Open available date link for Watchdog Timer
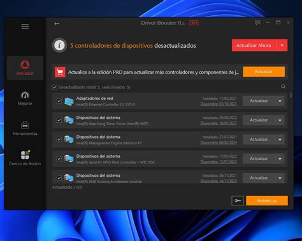This screenshot has width=302, height=241. (219, 123)
